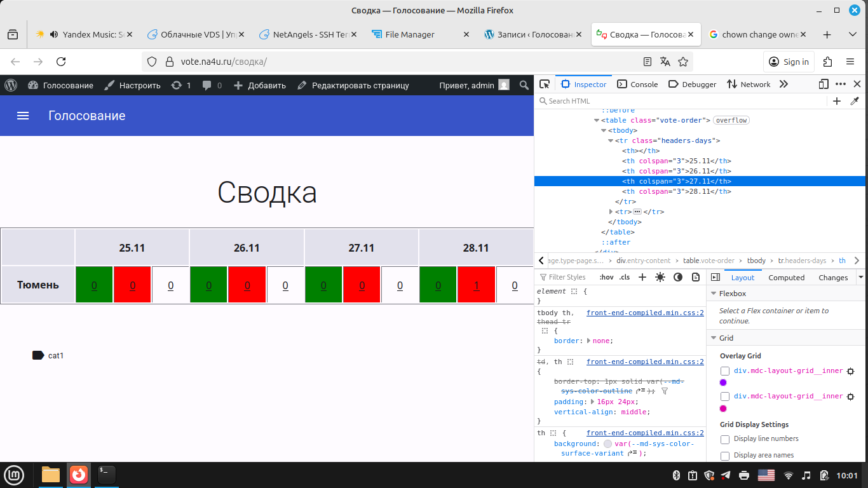The width and height of the screenshot is (868, 488).
Task: Click purple grid overlay color swatch
Action: (723, 383)
